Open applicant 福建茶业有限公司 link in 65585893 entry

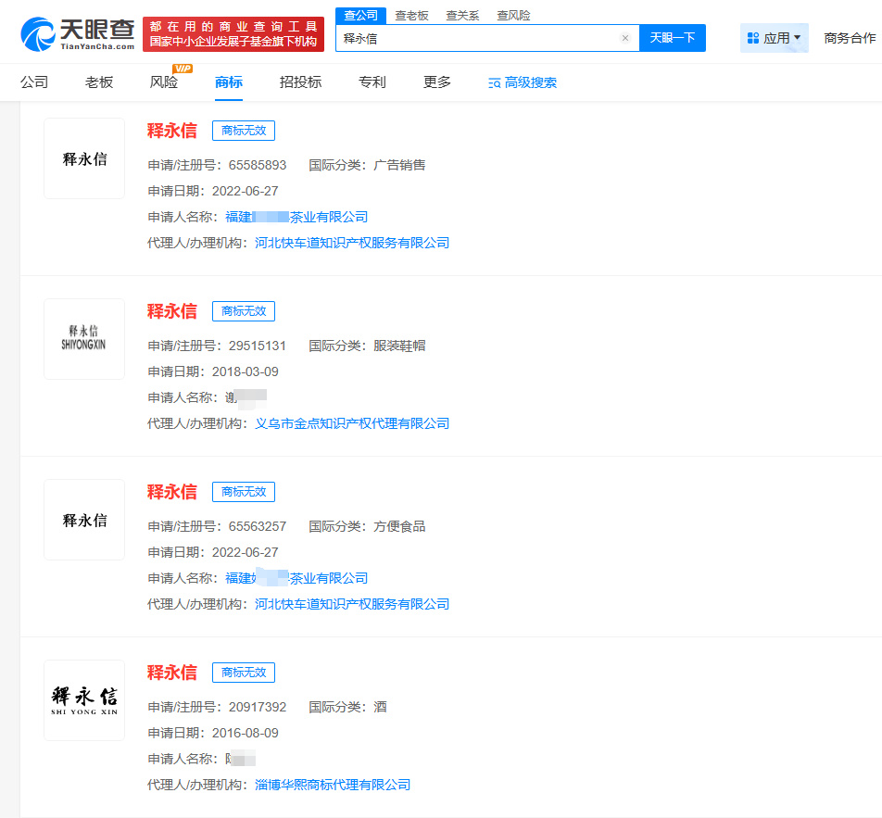(x=296, y=217)
